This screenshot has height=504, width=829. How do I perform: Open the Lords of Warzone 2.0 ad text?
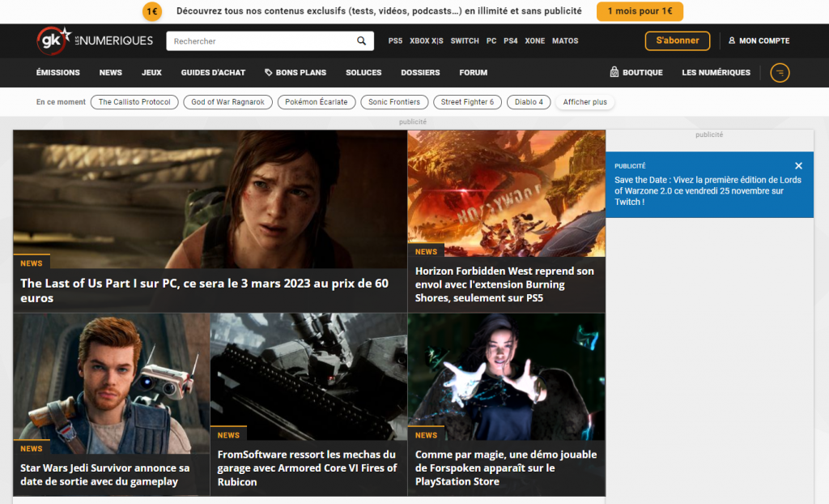point(708,190)
